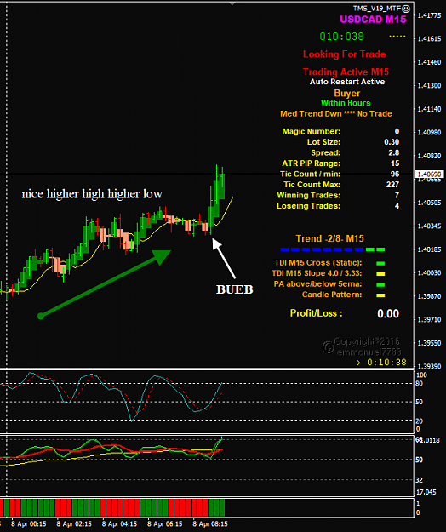The image size is (446, 532).
Task: Click the 'Loseing Trades:' label
Action: point(309,206)
